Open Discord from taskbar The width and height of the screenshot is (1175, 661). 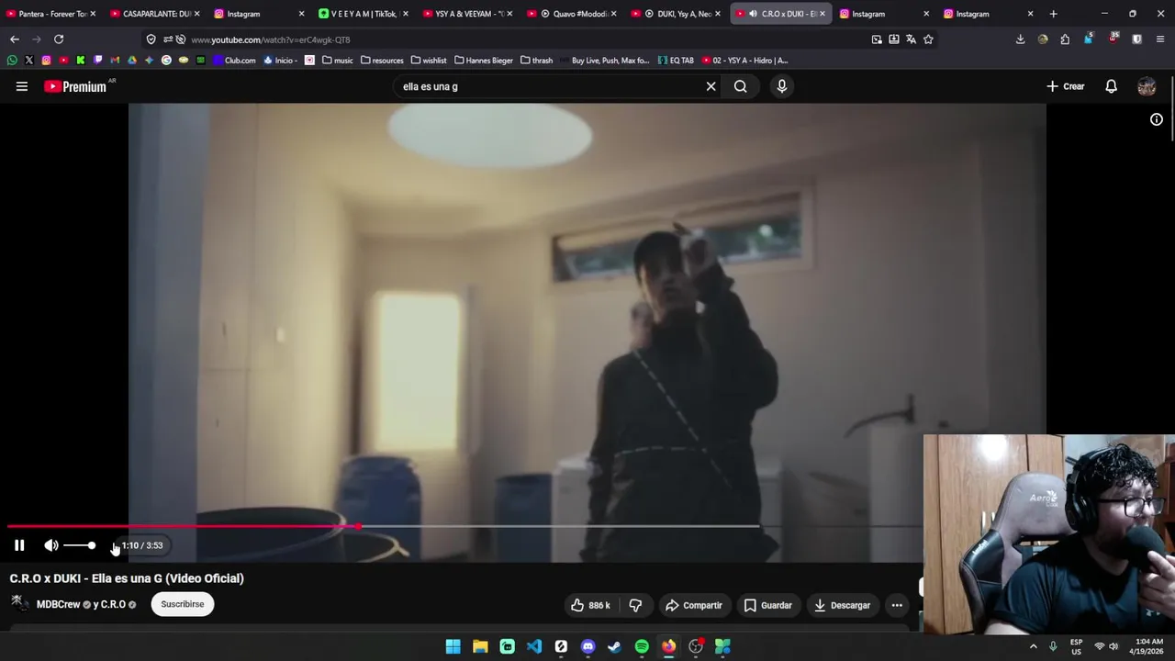click(x=587, y=647)
